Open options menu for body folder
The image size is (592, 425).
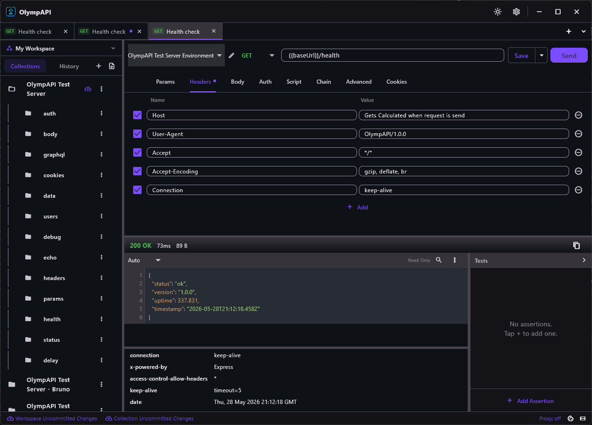tap(101, 134)
